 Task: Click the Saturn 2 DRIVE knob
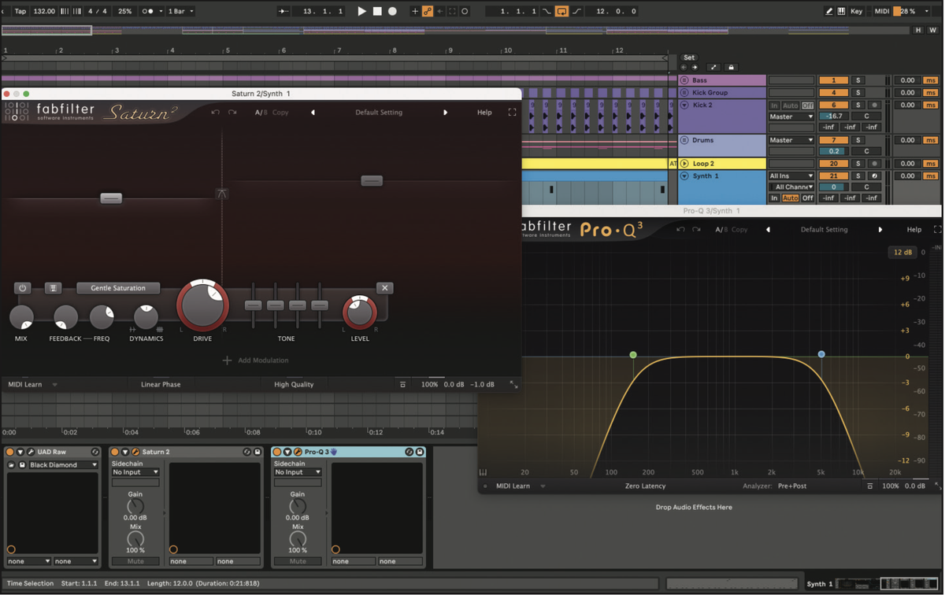coord(202,305)
